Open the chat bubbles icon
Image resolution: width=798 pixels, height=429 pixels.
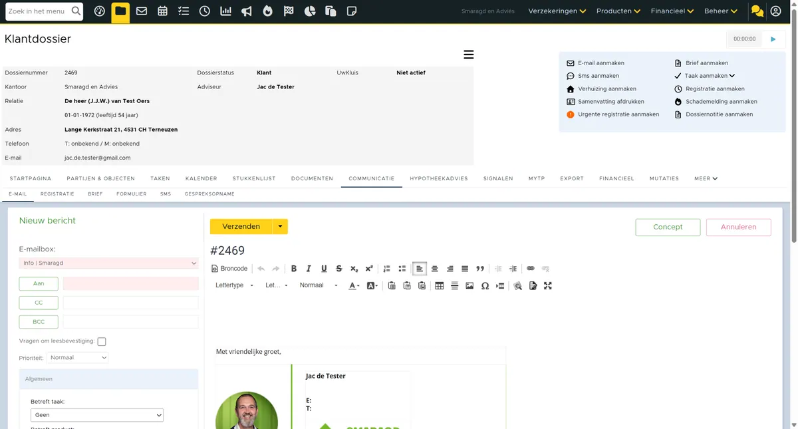click(x=757, y=11)
